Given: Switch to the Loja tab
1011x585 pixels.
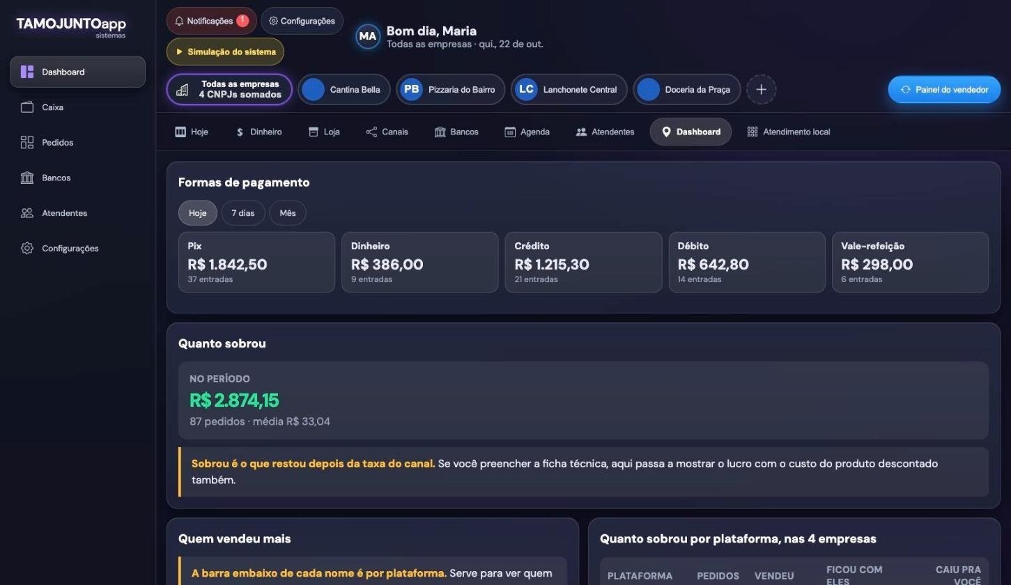Looking at the screenshot, I should coord(324,132).
